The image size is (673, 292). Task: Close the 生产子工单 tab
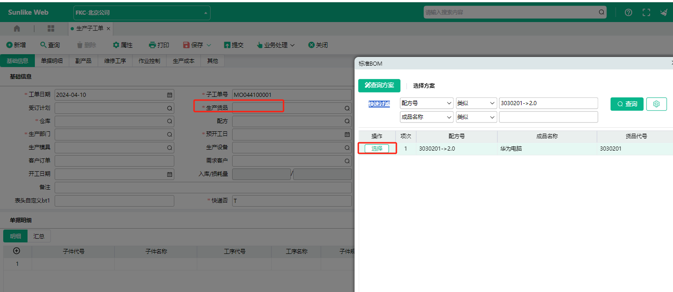108,28
